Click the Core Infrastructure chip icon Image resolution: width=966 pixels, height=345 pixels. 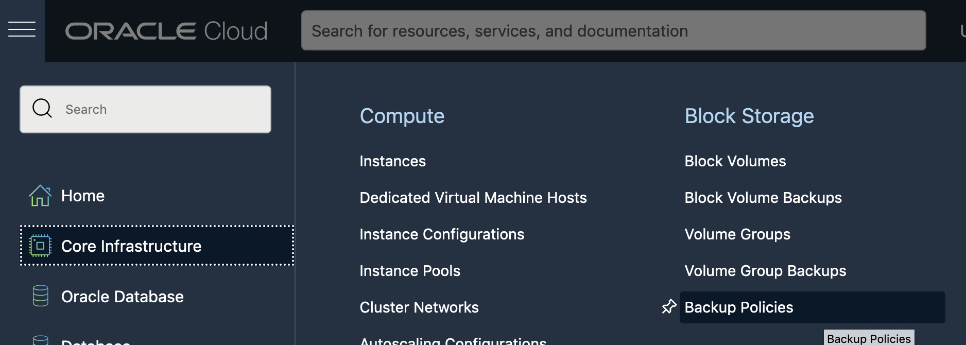click(40, 246)
